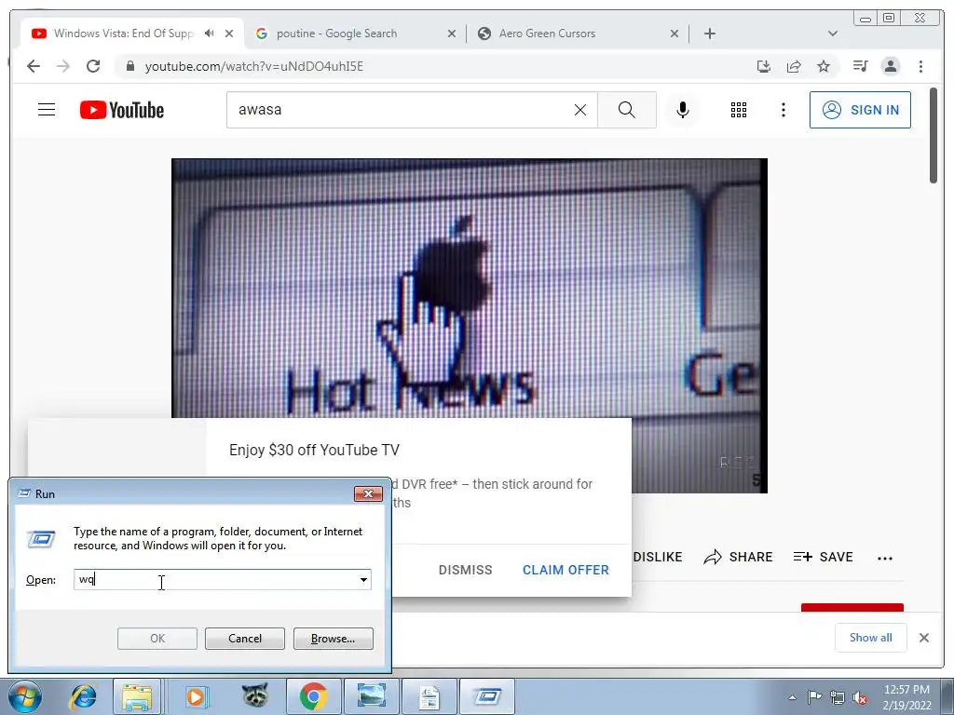Open the clock showing 12:57 PM
Viewport: 954px width, 715px height.
click(x=906, y=697)
